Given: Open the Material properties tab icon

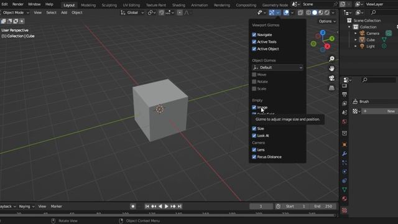Looking at the screenshot, I should click(x=345, y=198).
